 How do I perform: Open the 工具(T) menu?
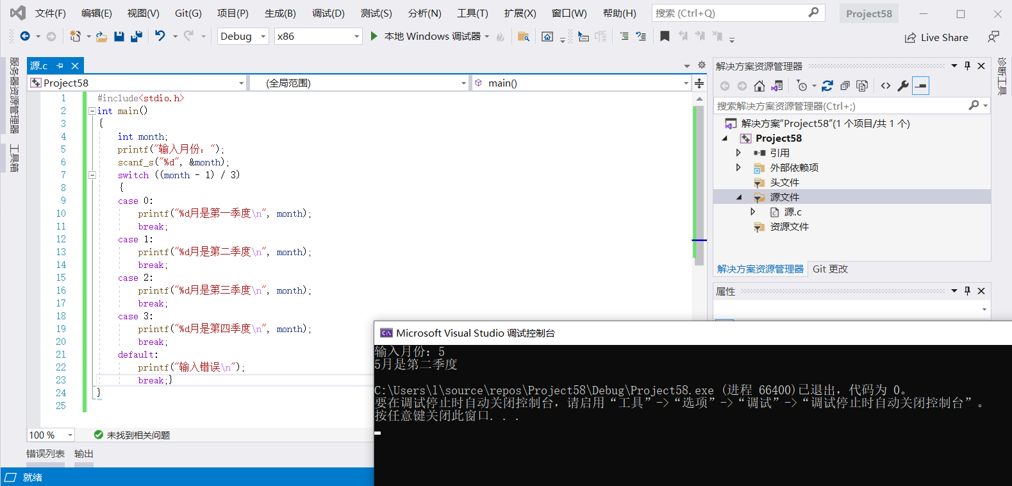tap(472, 13)
